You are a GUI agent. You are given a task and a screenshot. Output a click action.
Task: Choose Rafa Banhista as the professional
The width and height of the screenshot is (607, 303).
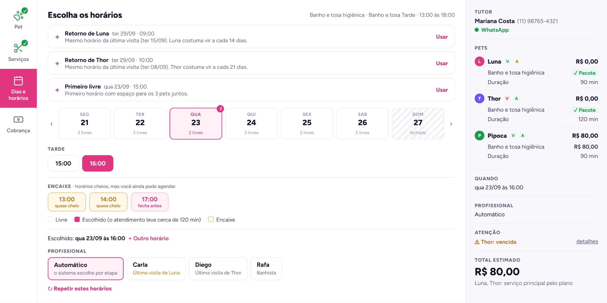coord(266,269)
